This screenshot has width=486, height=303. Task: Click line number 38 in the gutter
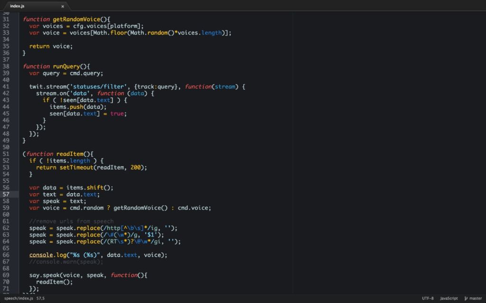[x=6, y=66]
